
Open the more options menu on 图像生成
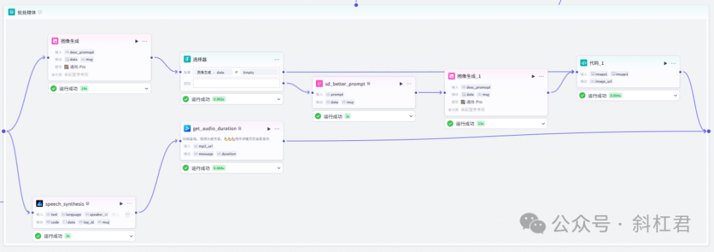click(144, 41)
